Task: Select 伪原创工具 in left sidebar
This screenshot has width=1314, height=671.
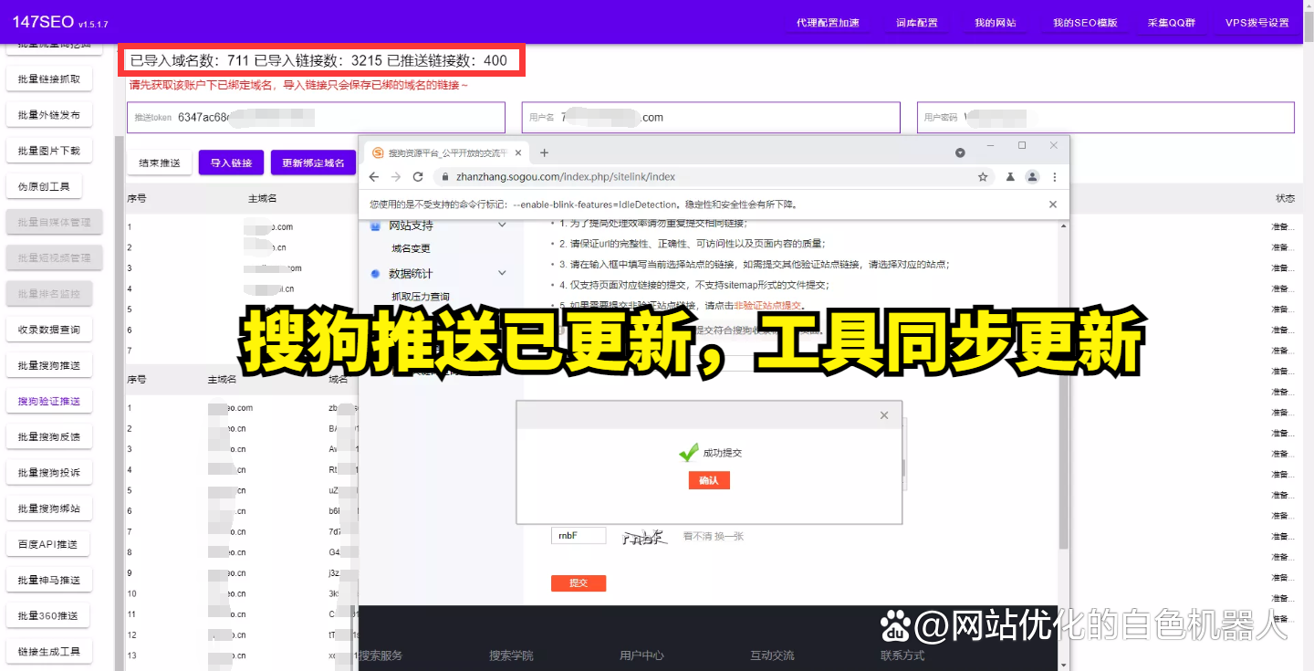Action: pos(44,186)
